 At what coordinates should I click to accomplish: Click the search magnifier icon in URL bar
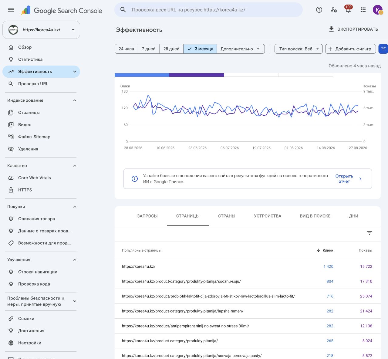point(123,10)
